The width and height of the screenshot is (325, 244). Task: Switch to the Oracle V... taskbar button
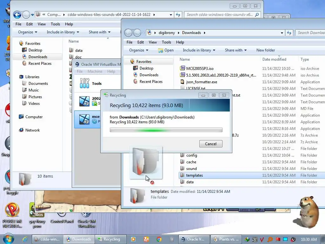pos(194,239)
